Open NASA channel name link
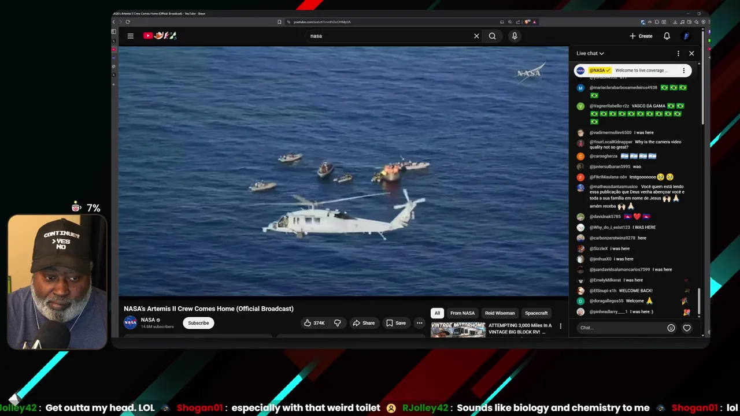Viewport: 740px width, 416px height. (x=148, y=320)
